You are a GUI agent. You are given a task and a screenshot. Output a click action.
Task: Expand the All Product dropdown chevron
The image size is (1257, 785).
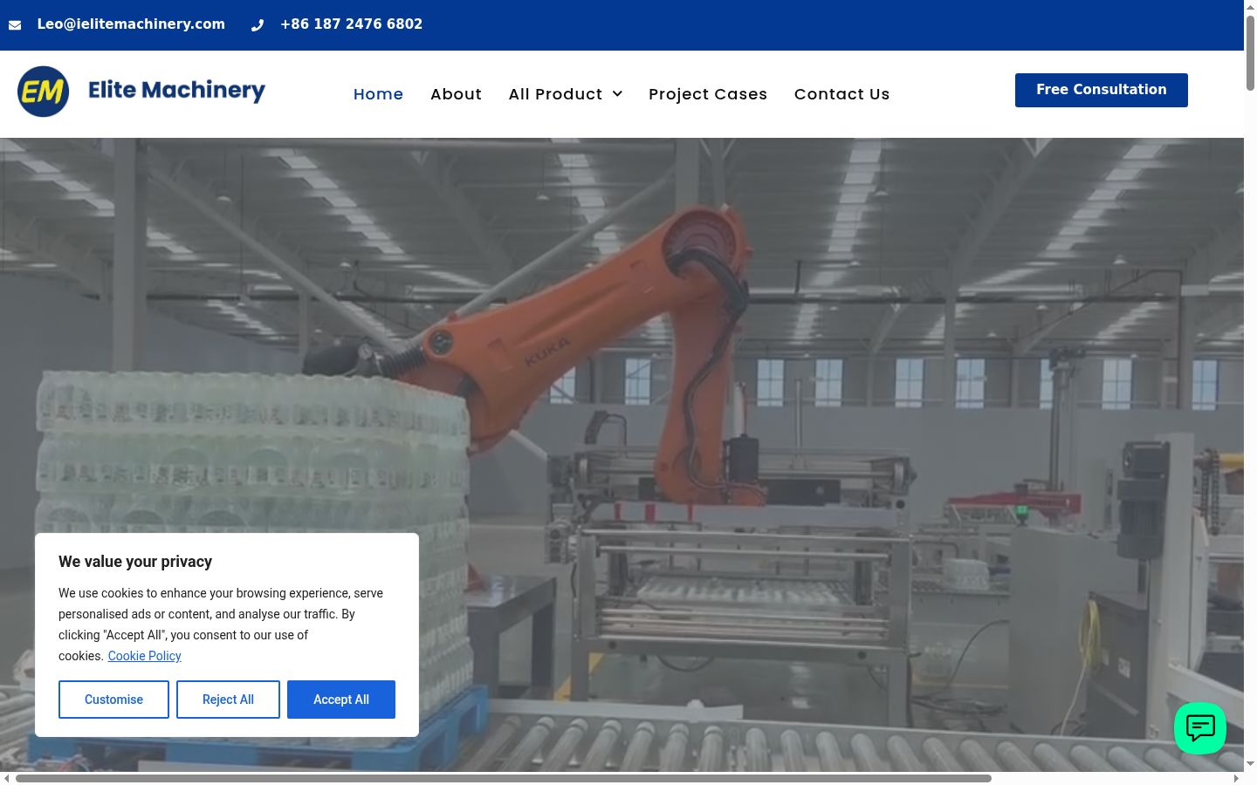pyautogui.click(x=617, y=94)
